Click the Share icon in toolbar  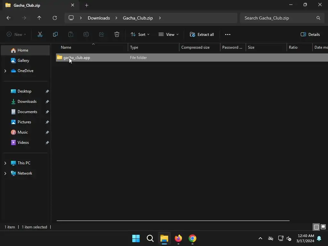tap(102, 35)
